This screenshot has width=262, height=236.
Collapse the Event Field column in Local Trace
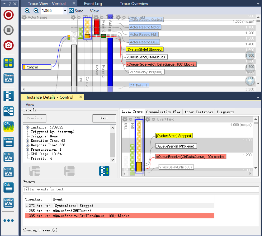point(153,119)
